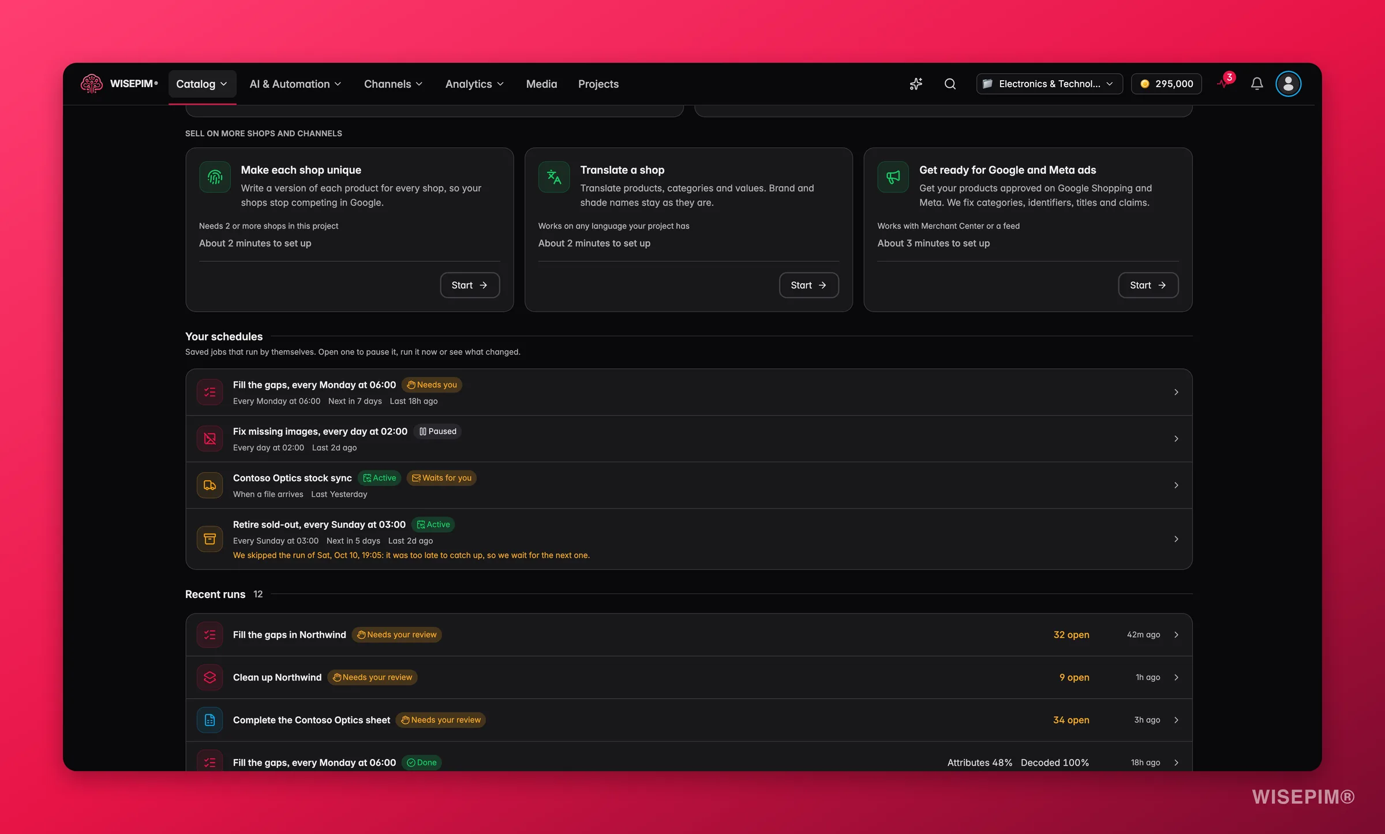The width and height of the screenshot is (1385, 834).
Task: Click the Needs you badge on Fill the gaps
Action: coord(432,384)
